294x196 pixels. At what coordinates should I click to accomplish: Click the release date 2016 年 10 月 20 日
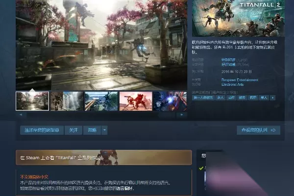pos(237,72)
